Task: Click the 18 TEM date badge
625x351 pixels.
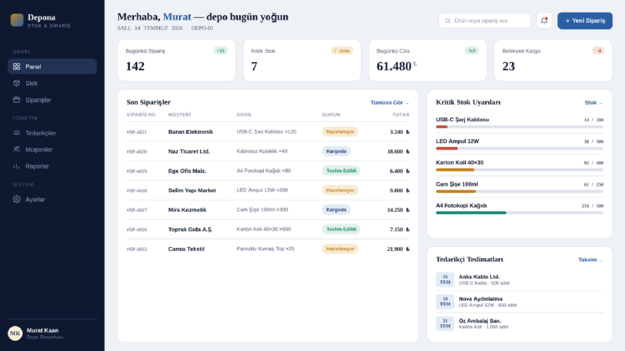Action: 445,301
